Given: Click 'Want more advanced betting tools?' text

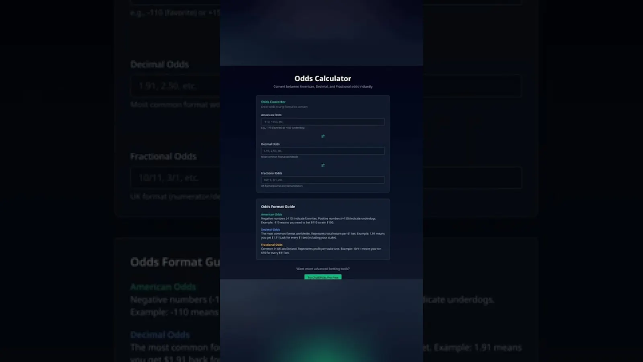Looking at the screenshot, I should pos(323,269).
